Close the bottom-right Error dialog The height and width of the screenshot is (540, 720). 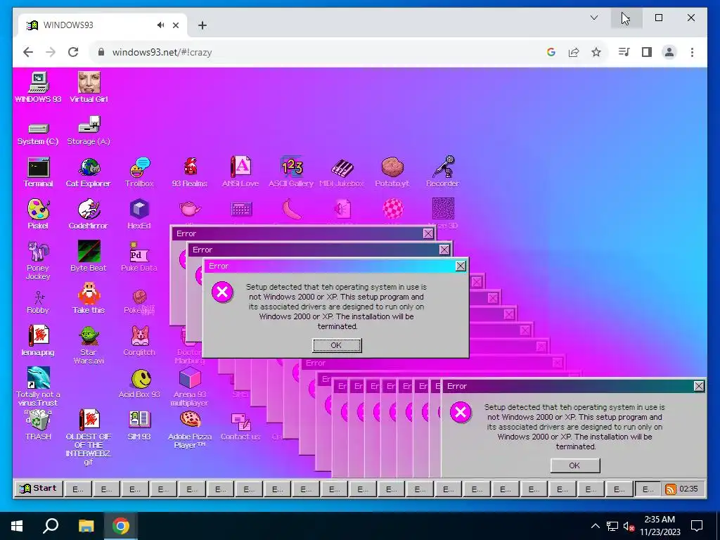coord(699,386)
